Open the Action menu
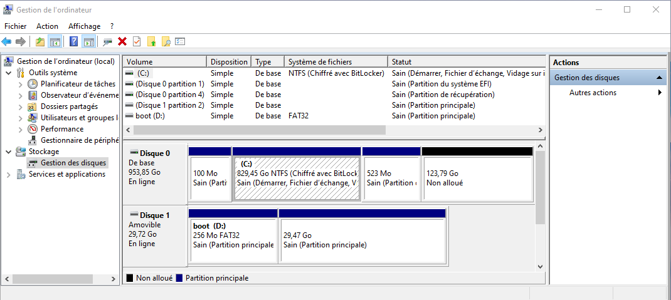Viewport: 671px width, 300px height. click(x=47, y=26)
